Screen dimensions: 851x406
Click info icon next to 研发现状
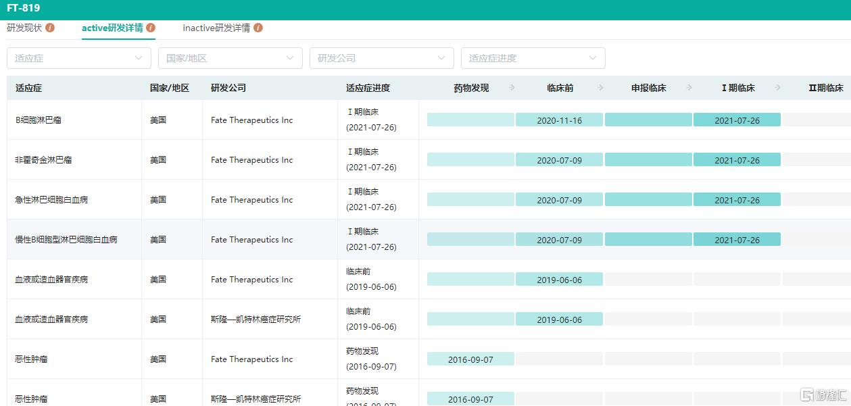tap(50, 28)
